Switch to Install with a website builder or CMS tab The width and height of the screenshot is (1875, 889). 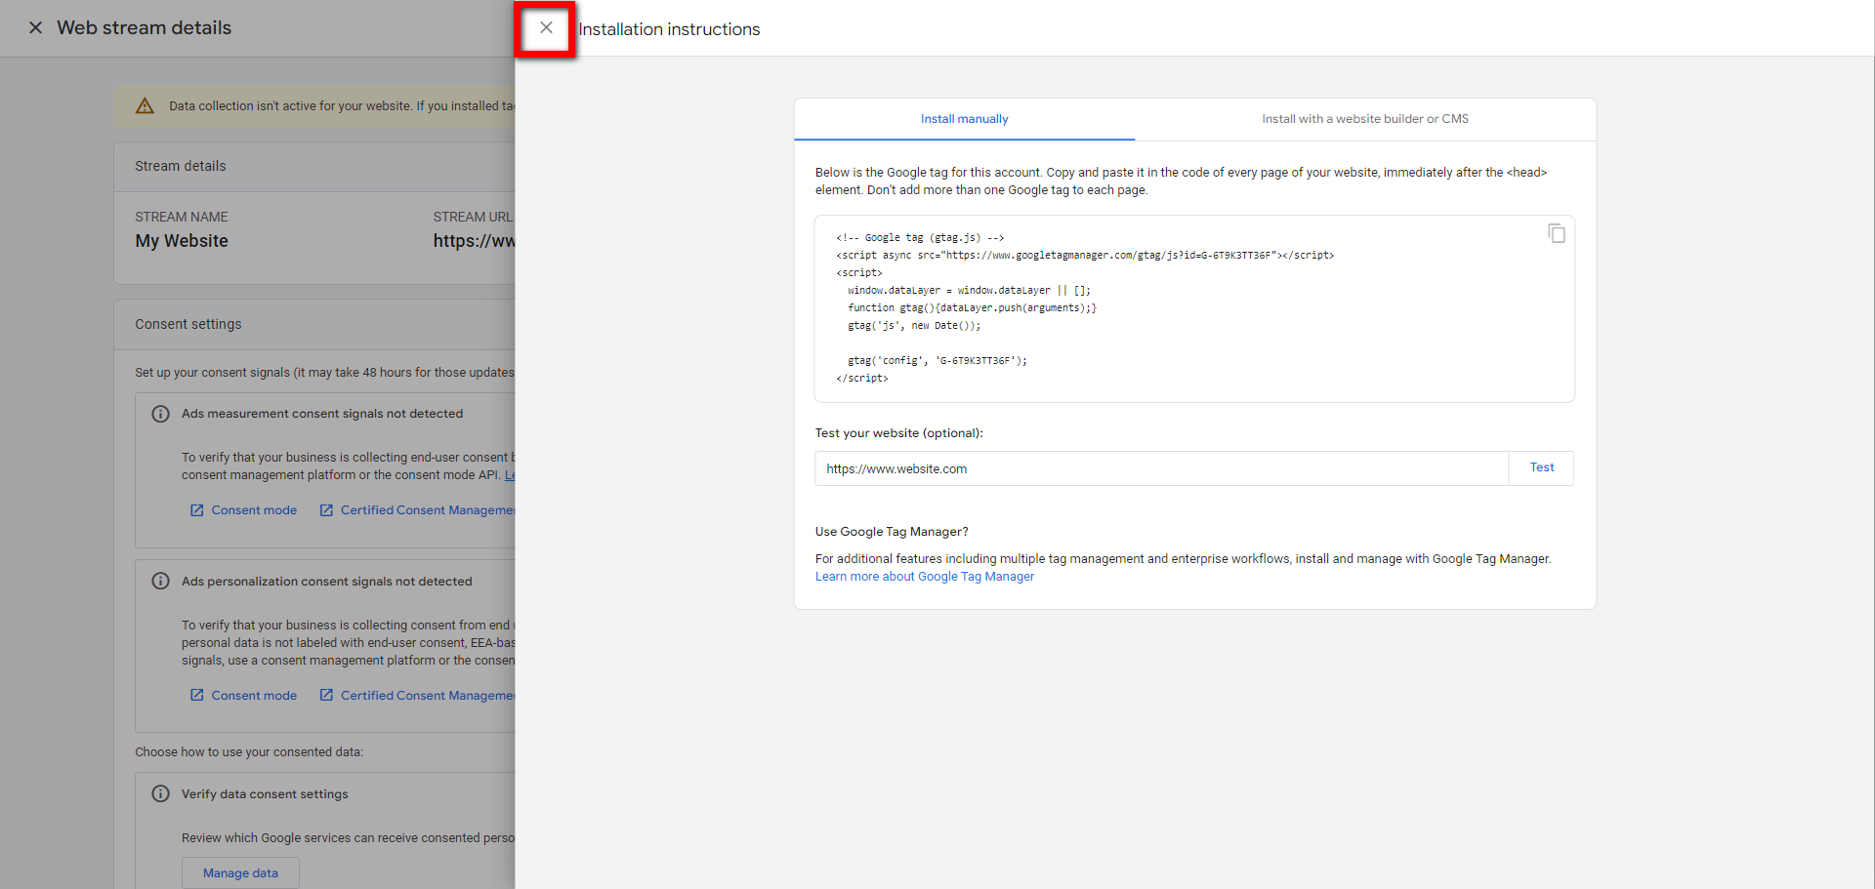[1364, 118]
